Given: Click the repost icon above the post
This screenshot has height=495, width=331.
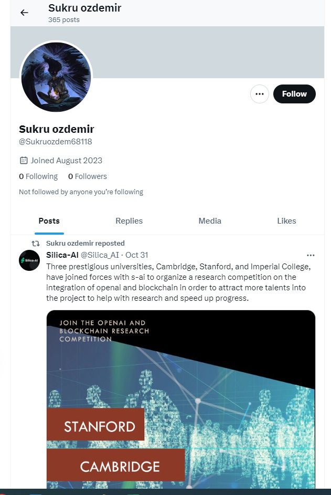Looking at the screenshot, I should click(36, 244).
